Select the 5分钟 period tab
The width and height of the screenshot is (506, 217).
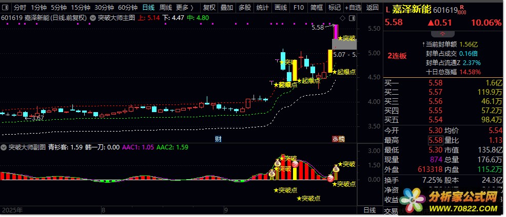[x=58, y=7]
